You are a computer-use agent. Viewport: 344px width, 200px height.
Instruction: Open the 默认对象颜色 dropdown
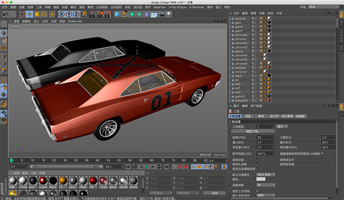[266, 175]
